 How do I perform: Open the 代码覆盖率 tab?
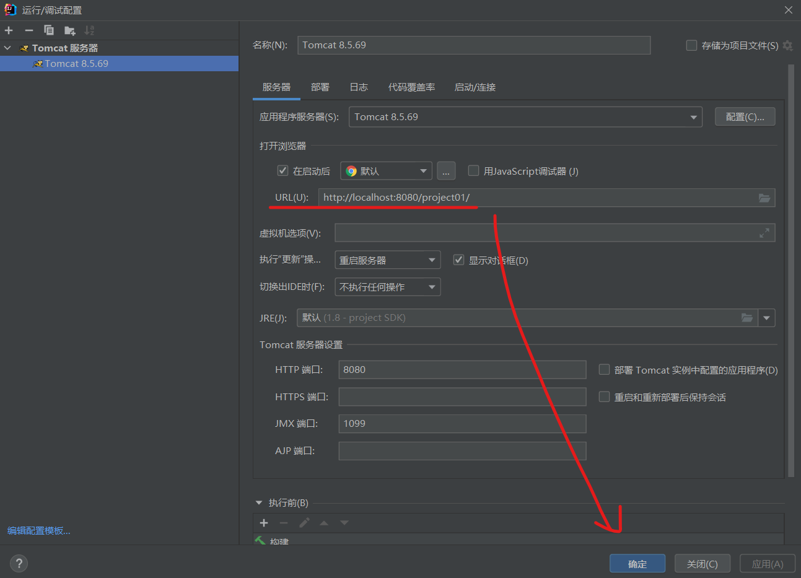tap(411, 87)
